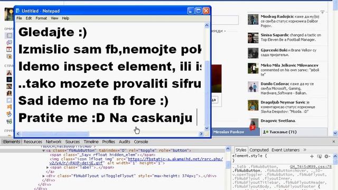
Task: Click the Notepad vertical scrollbar thumb
Action: (x=206, y=93)
